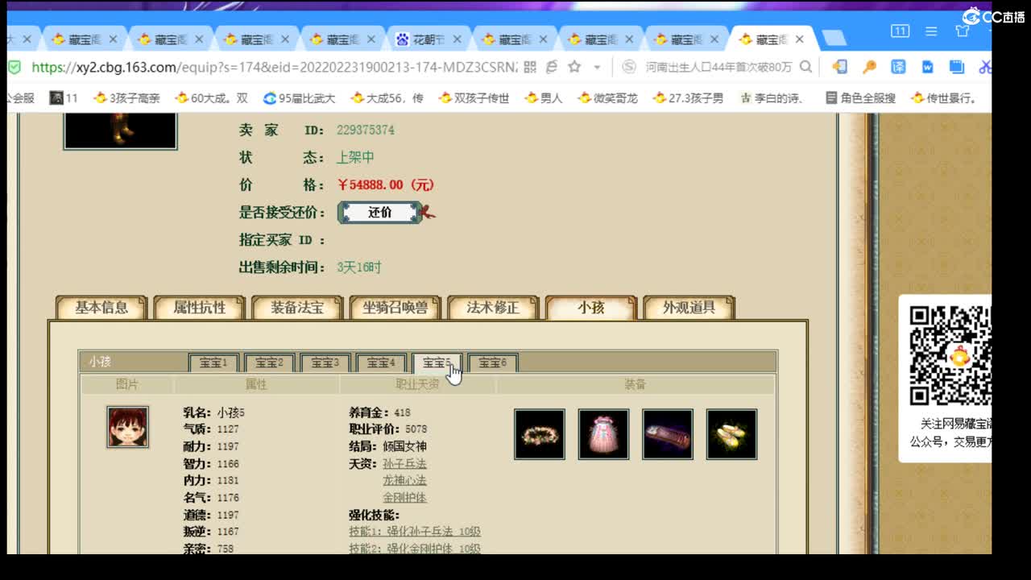The image size is (1031, 580).
Task: Click the child 小孩5 portrait image
Action: coord(128,427)
